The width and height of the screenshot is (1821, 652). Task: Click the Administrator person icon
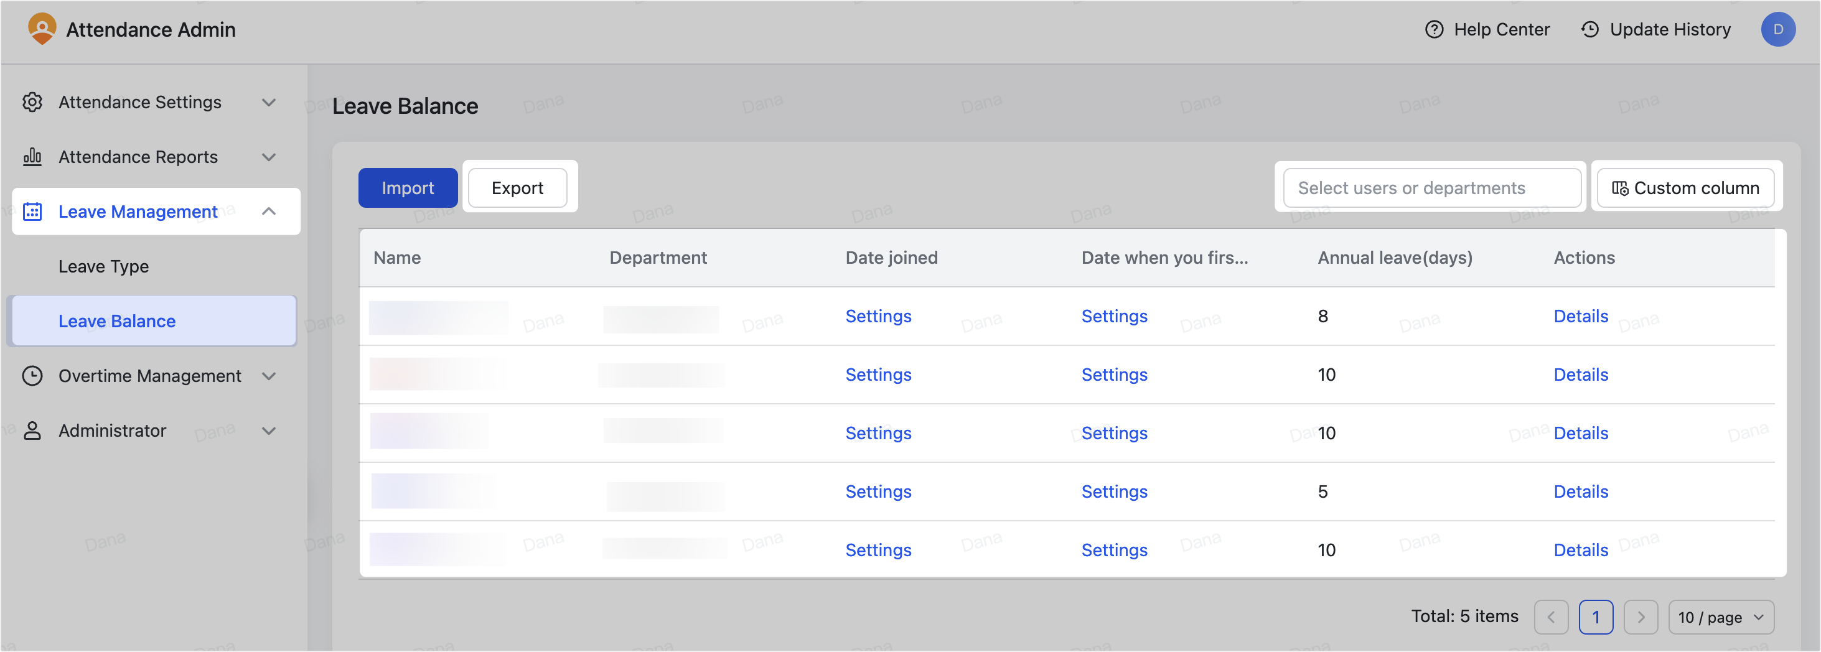tap(32, 431)
